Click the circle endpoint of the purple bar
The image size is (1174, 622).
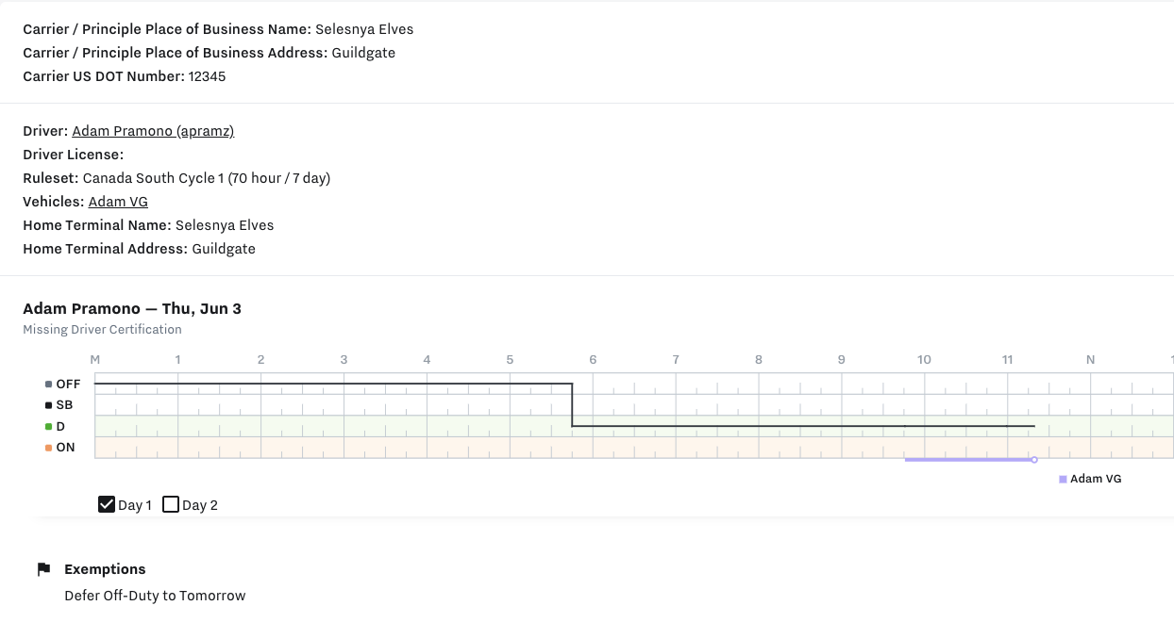tap(1034, 460)
